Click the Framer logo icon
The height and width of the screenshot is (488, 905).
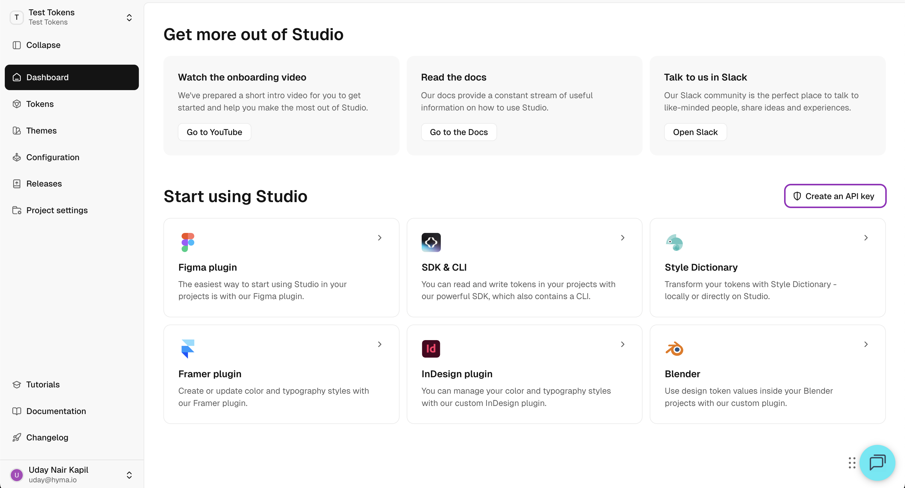coord(188,349)
